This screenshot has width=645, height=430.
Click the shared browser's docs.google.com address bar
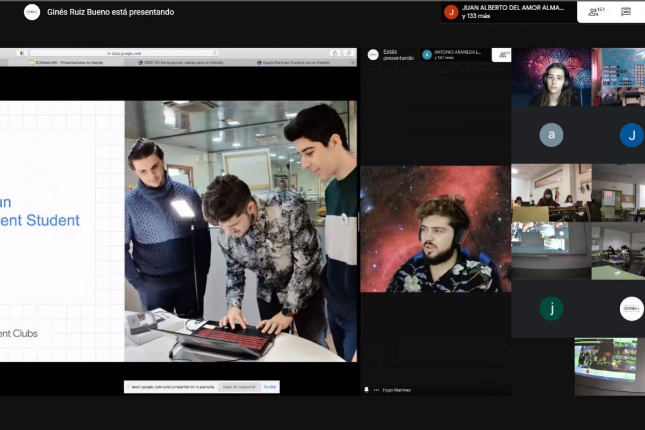click(124, 53)
